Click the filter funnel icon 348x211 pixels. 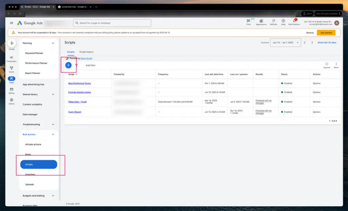[x=76, y=65]
